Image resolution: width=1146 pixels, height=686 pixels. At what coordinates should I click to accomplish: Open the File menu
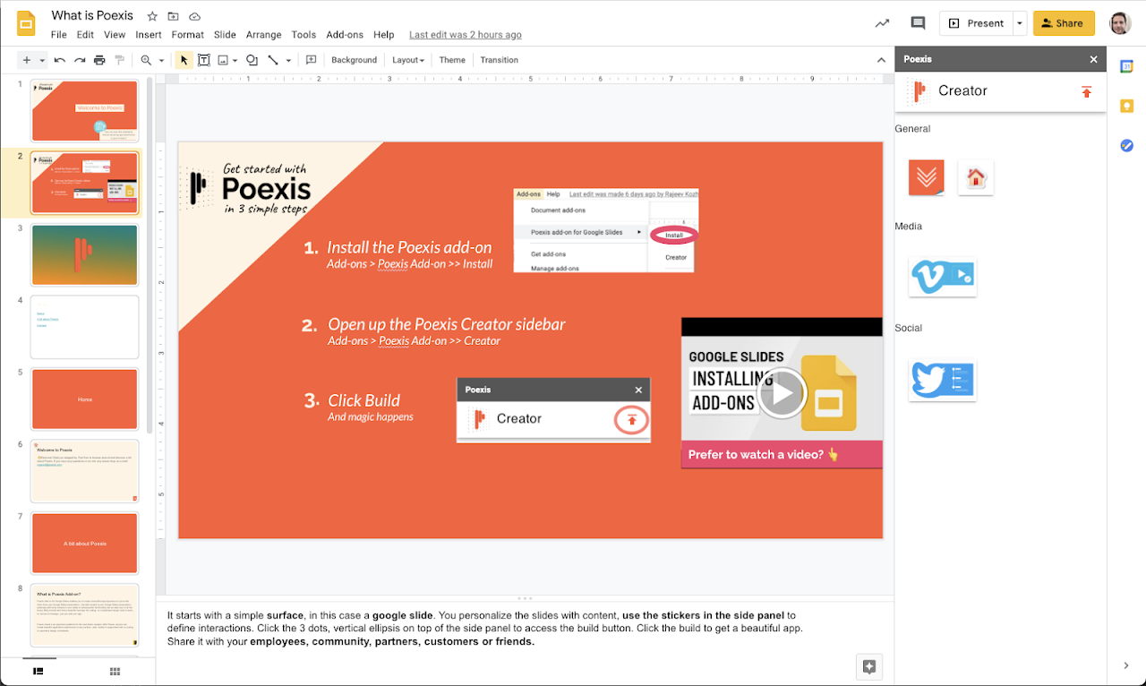(59, 35)
